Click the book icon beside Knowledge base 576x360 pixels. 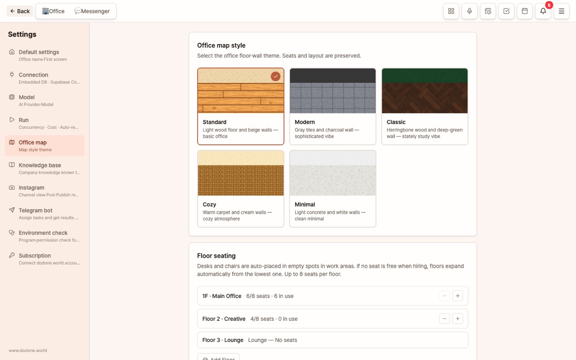(x=12, y=165)
